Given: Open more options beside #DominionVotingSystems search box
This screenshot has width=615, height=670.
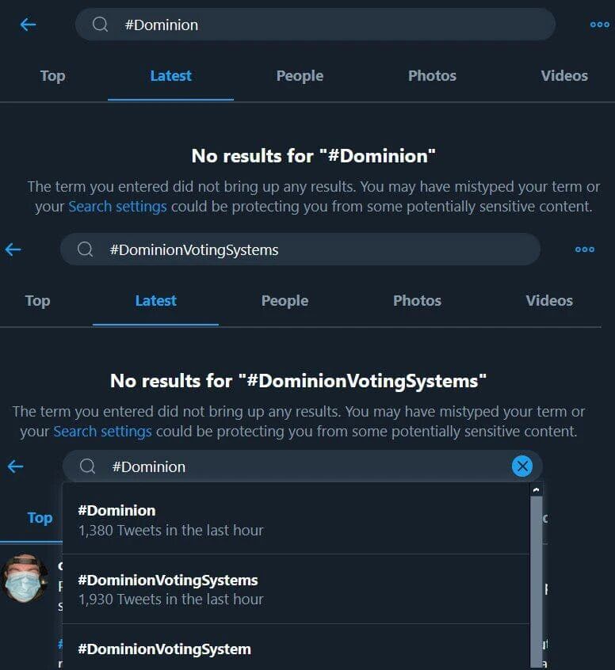Looking at the screenshot, I should click(585, 249).
